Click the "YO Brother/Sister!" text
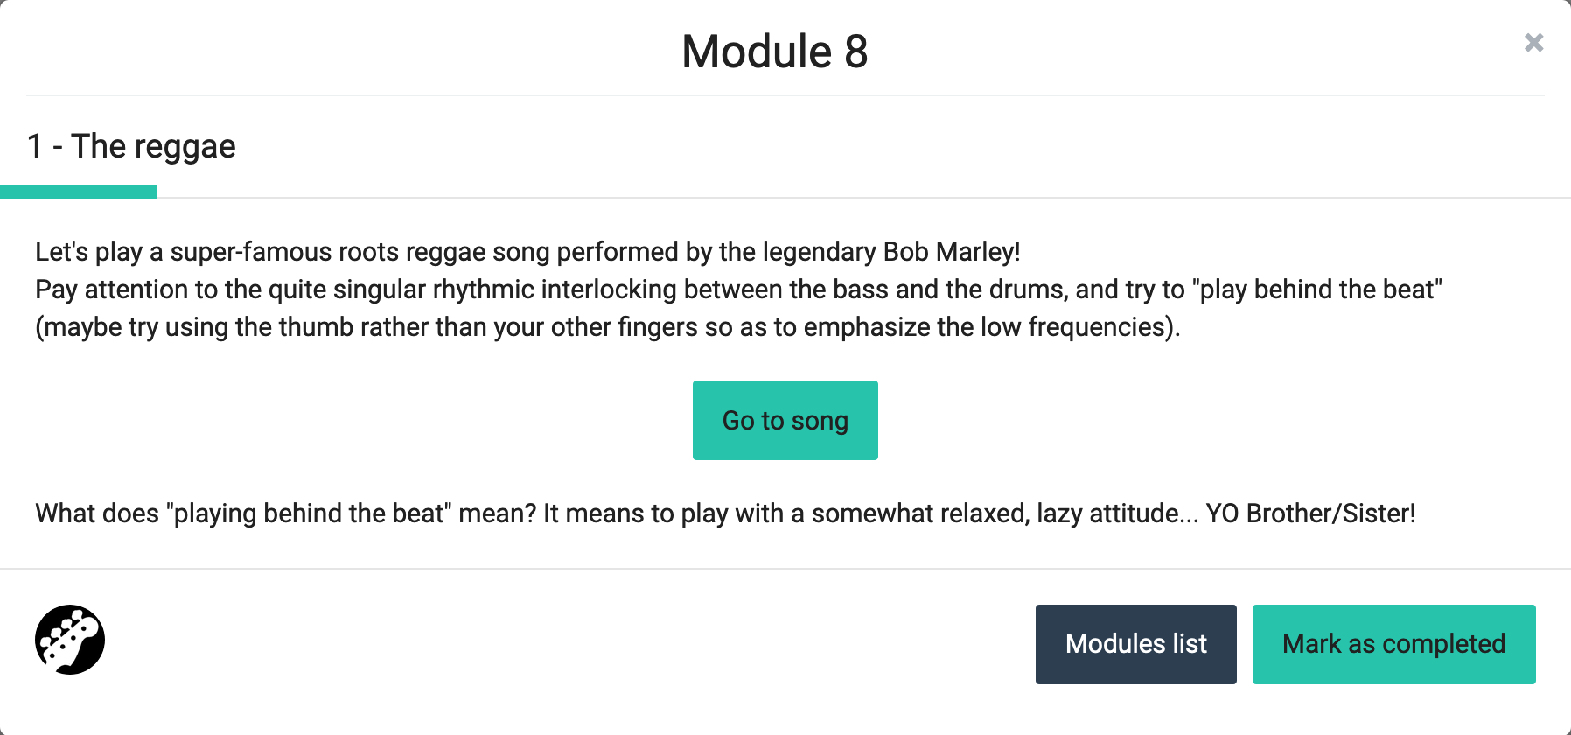This screenshot has height=735, width=1571. (x=1310, y=514)
